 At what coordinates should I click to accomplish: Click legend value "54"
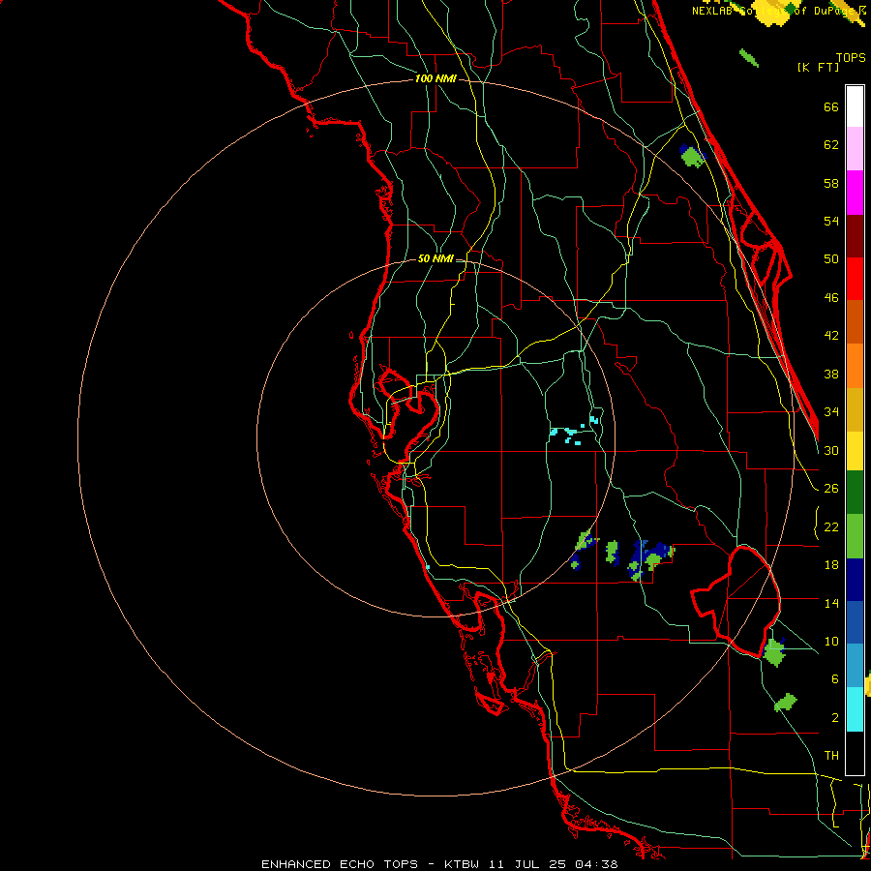coord(831,221)
